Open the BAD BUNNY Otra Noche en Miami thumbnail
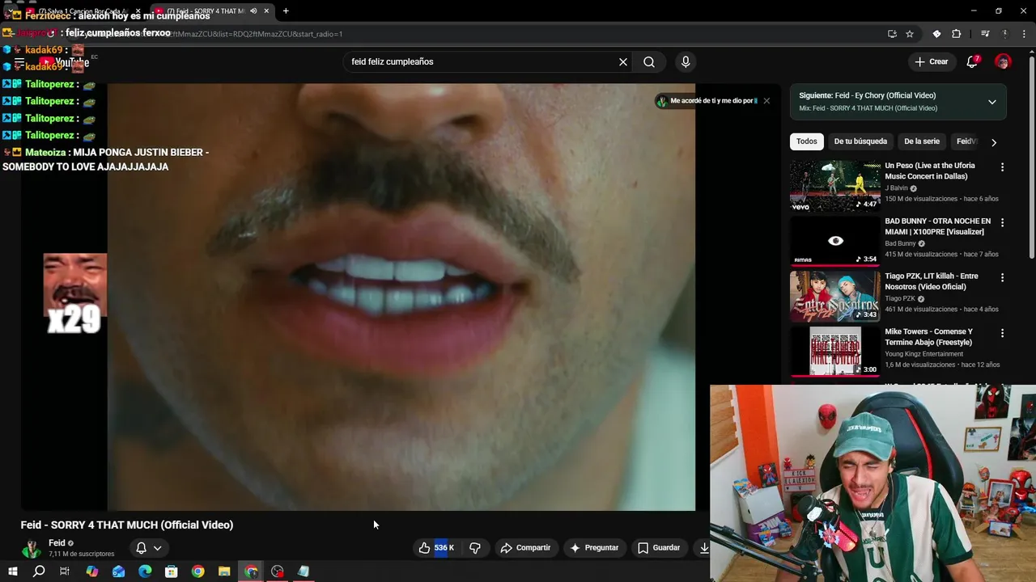This screenshot has width=1036, height=582. [x=834, y=241]
